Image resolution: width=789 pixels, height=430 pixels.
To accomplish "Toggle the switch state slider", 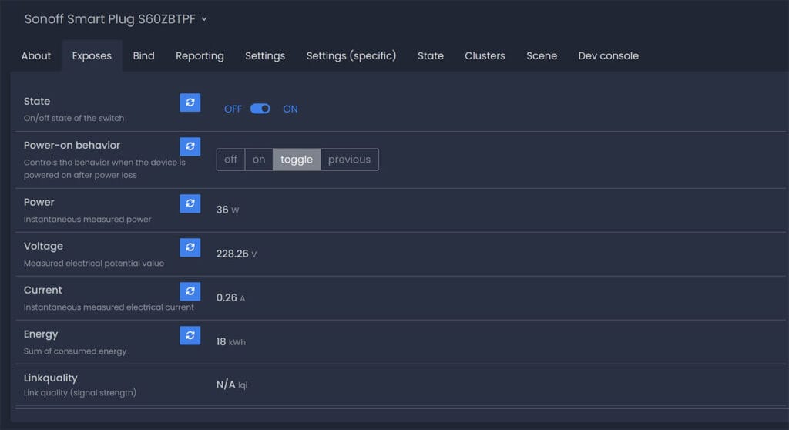I will (x=260, y=109).
